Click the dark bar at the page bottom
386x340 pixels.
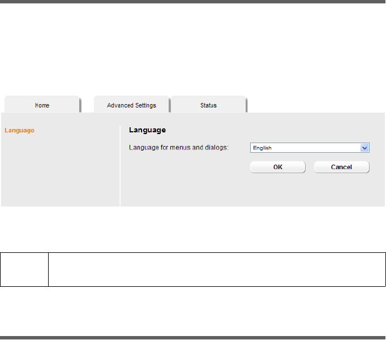[x=193, y=338]
